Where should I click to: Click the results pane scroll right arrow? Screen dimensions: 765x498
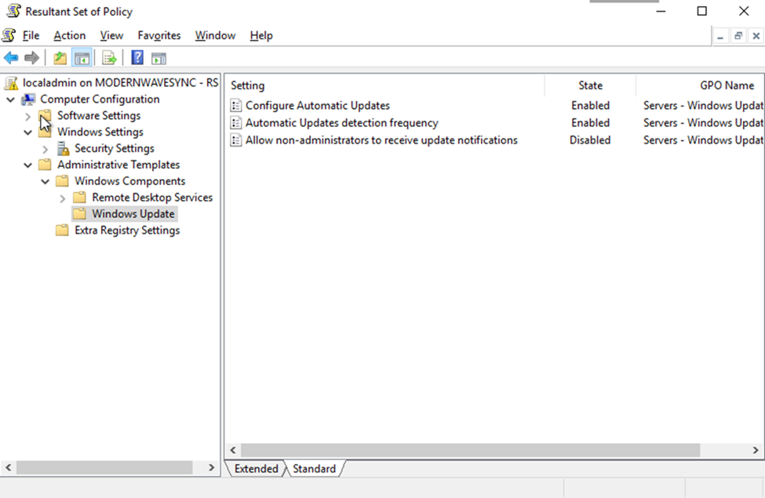pyautogui.click(x=756, y=450)
